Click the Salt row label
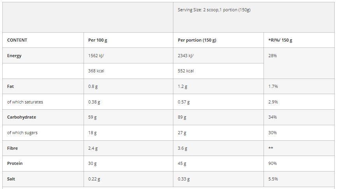Image resolution: width=337 pixels, height=189 pixels. click(x=11, y=179)
